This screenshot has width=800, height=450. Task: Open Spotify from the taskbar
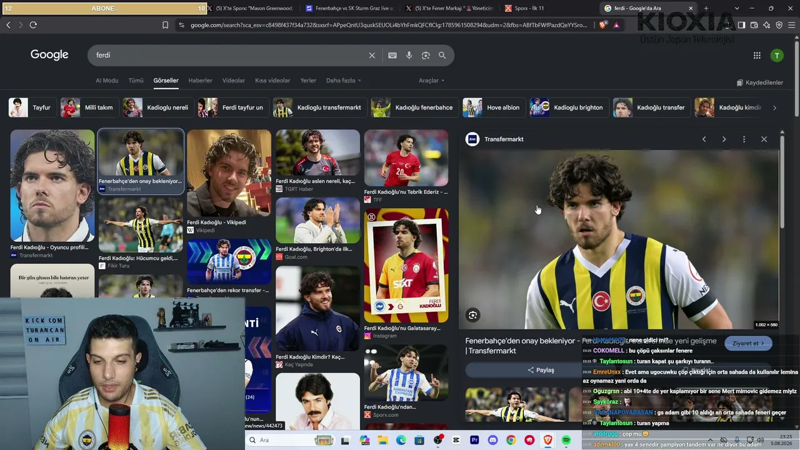566,441
